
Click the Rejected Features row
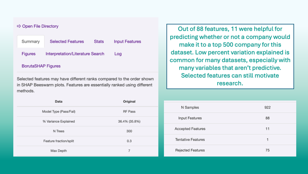pyautogui.click(x=190, y=150)
